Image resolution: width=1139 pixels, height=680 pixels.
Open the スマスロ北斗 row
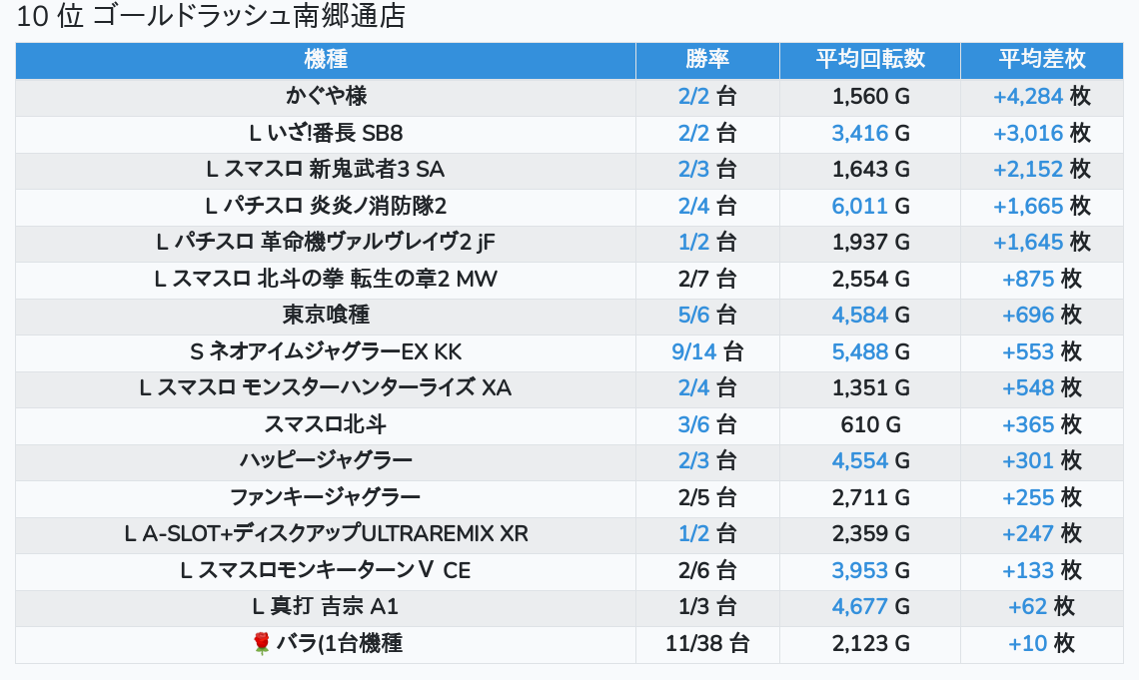pyautogui.click(x=326, y=425)
